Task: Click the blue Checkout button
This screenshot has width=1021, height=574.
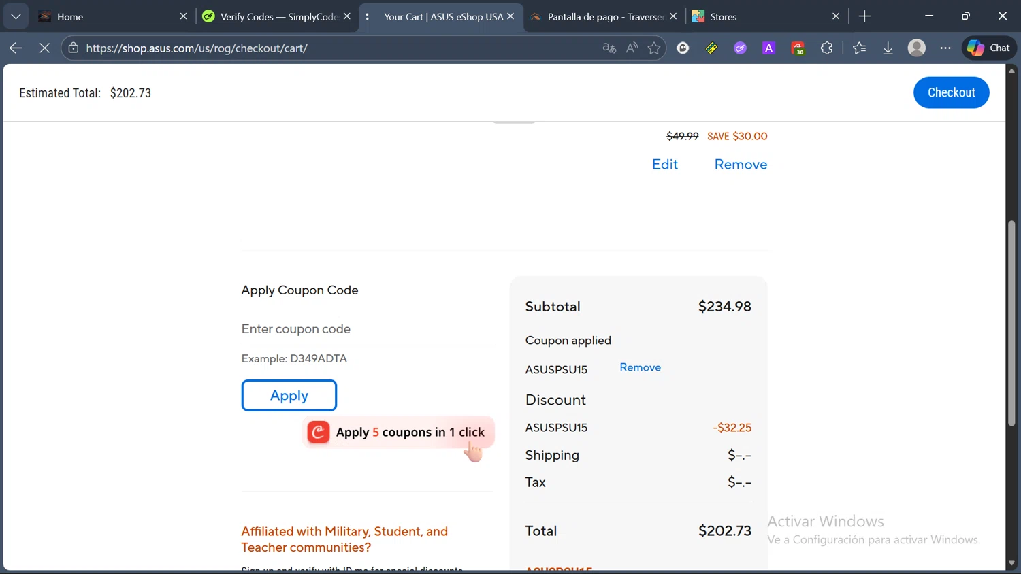Action: [x=951, y=92]
